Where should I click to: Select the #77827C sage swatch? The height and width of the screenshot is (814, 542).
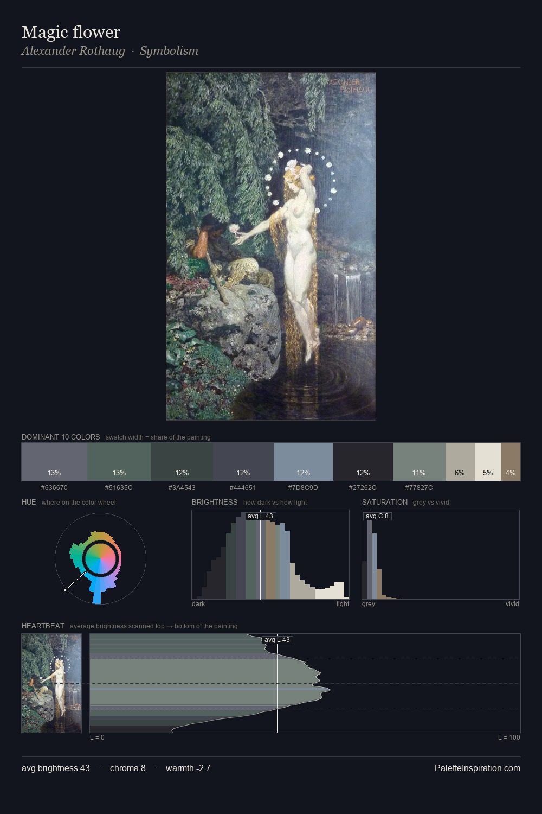(419, 462)
